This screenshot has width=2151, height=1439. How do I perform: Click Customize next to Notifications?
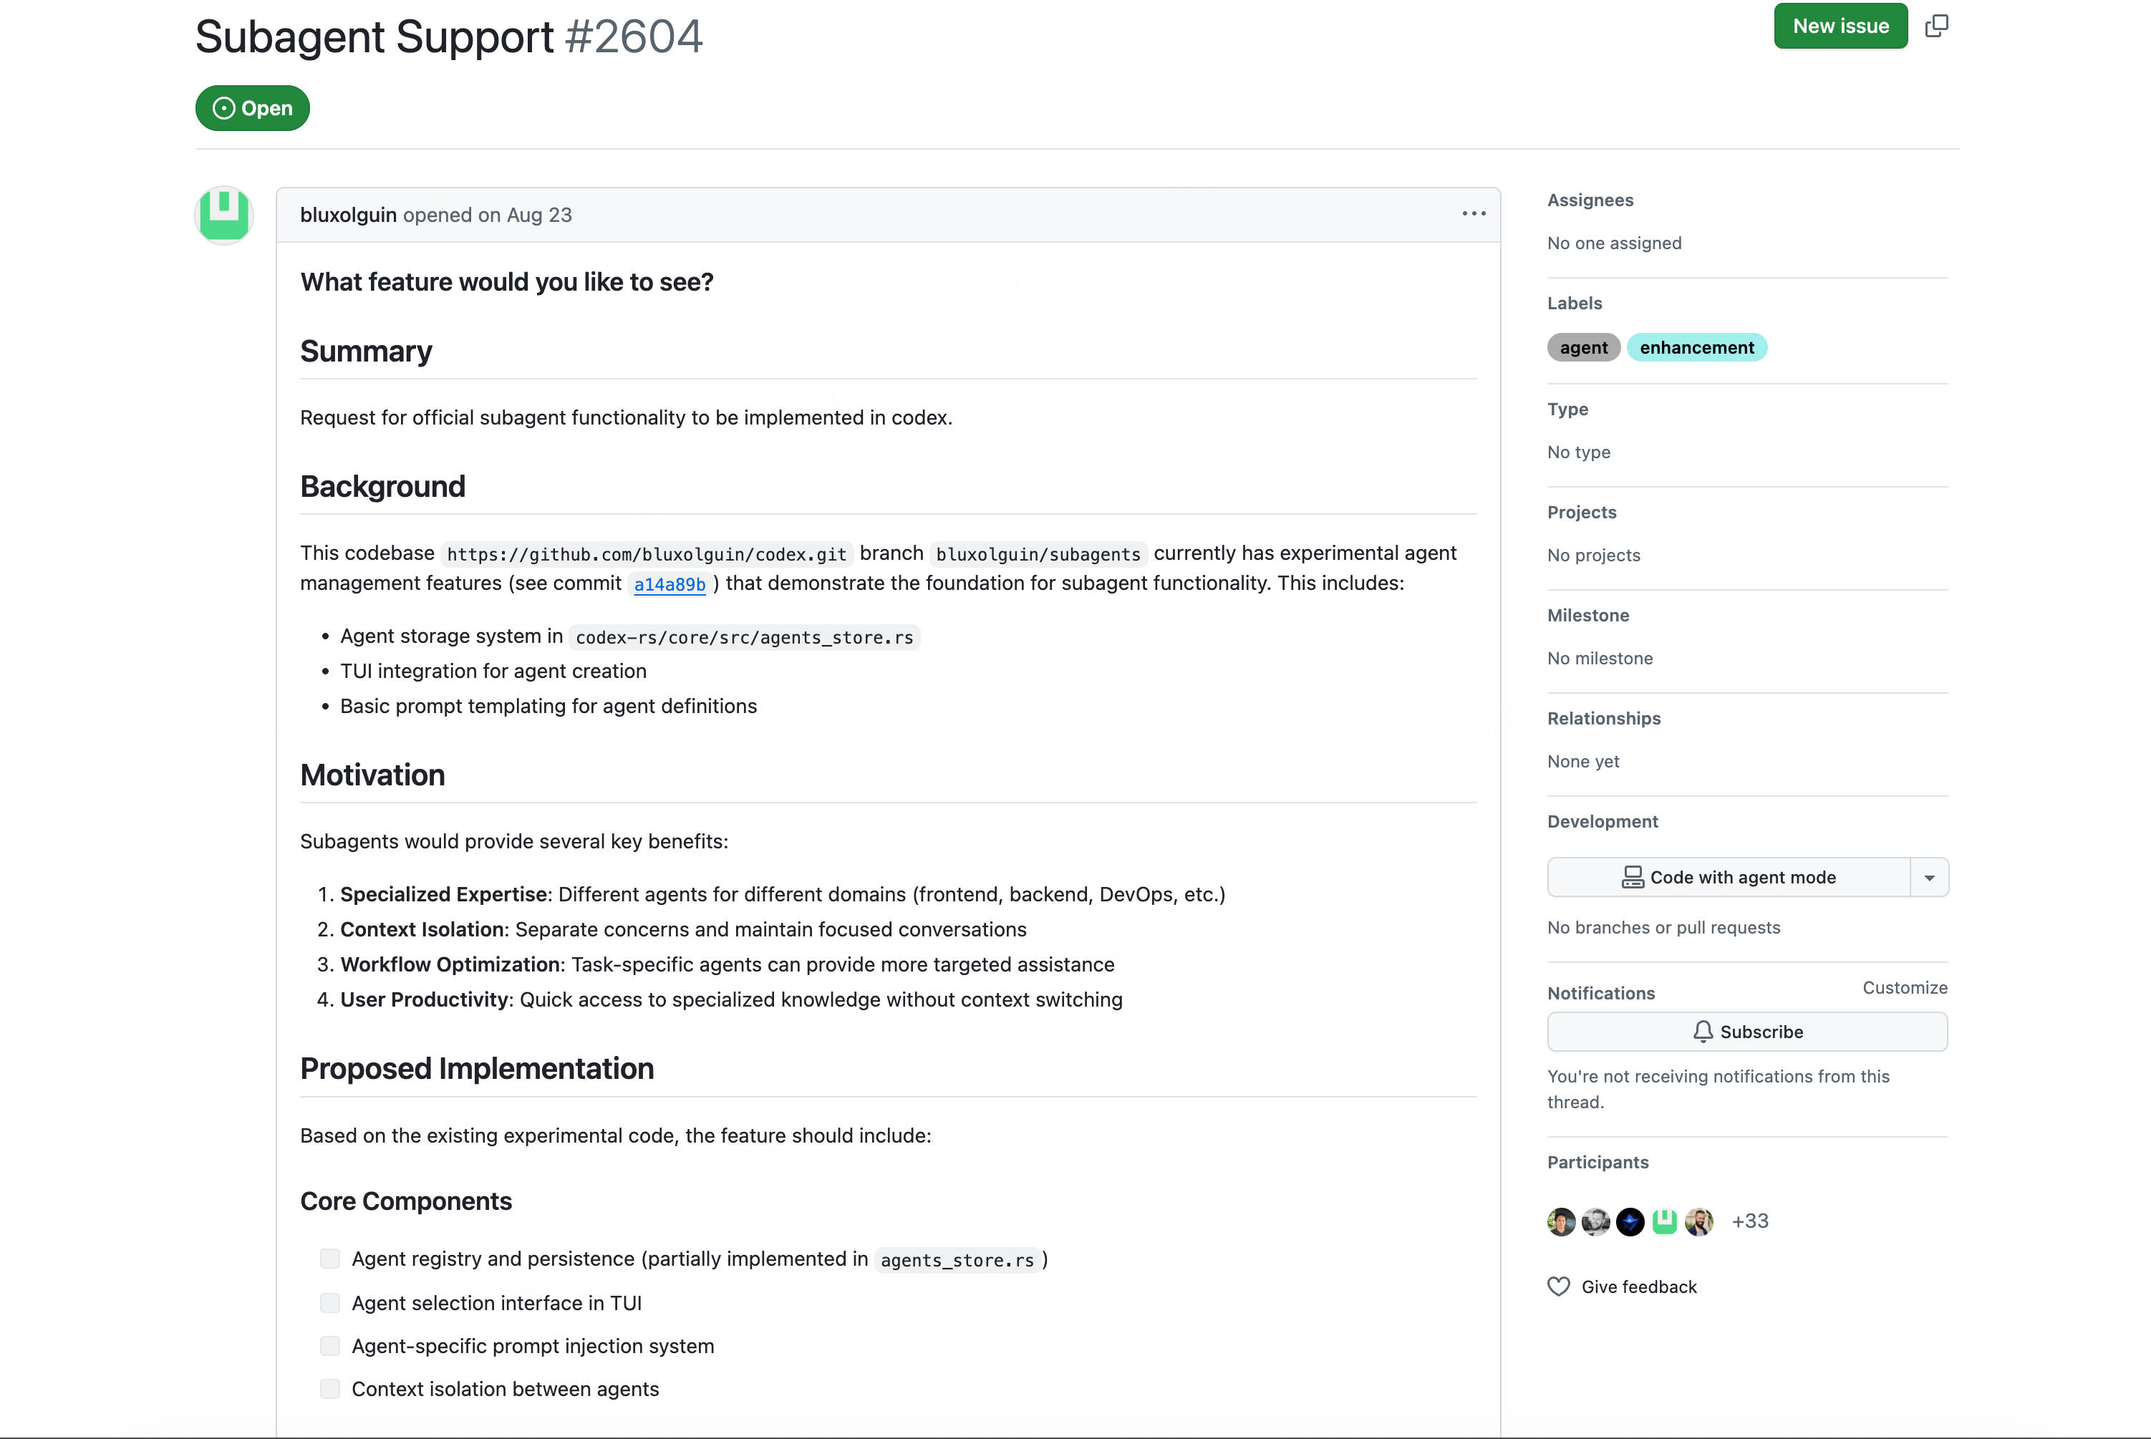[1905, 987]
